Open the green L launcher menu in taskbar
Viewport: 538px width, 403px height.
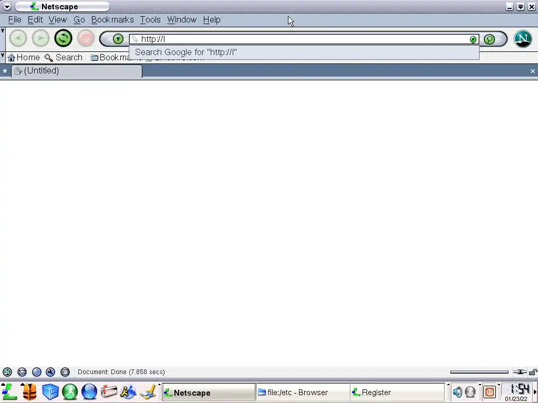pos(9,393)
